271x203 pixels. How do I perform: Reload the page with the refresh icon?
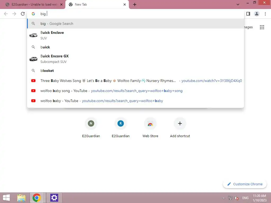tap(23, 14)
